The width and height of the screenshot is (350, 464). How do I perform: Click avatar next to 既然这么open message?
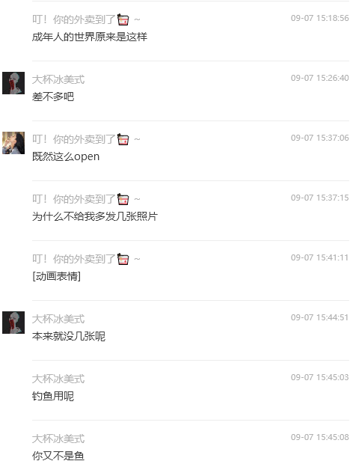[13, 143]
